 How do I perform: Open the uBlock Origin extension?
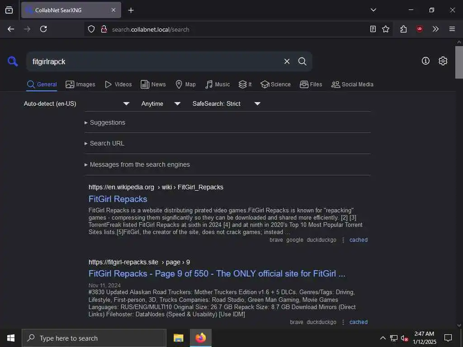tap(419, 29)
